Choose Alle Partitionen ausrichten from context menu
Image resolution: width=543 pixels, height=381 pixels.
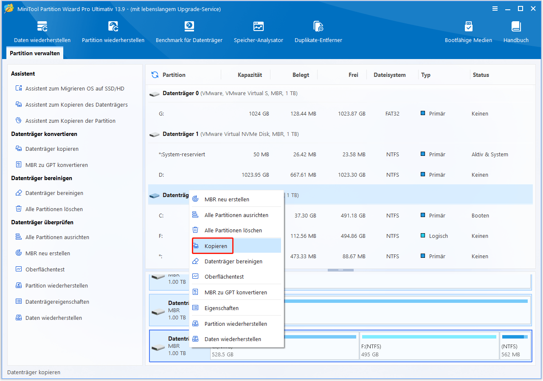(x=236, y=215)
